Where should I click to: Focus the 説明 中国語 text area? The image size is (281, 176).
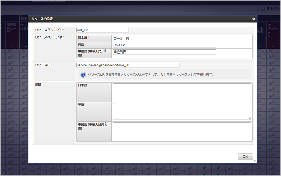(182, 131)
